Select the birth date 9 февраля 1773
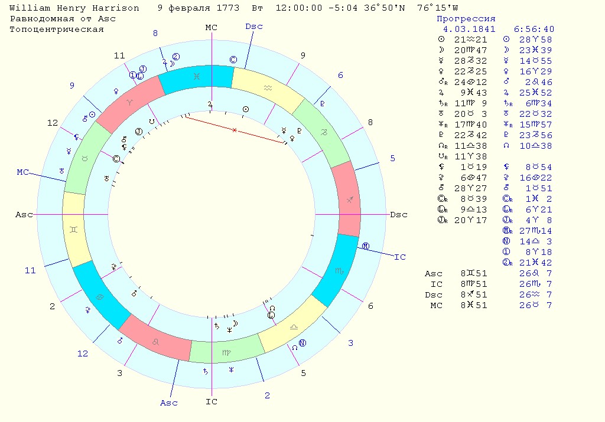Viewport: 605px width, 422px height. (199, 8)
